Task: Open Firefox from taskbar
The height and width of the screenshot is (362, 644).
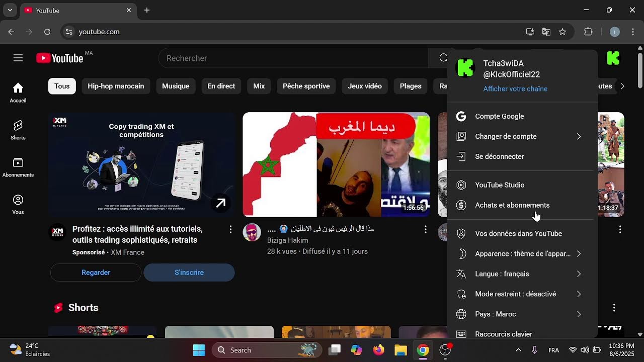Action: [x=378, y=350]
